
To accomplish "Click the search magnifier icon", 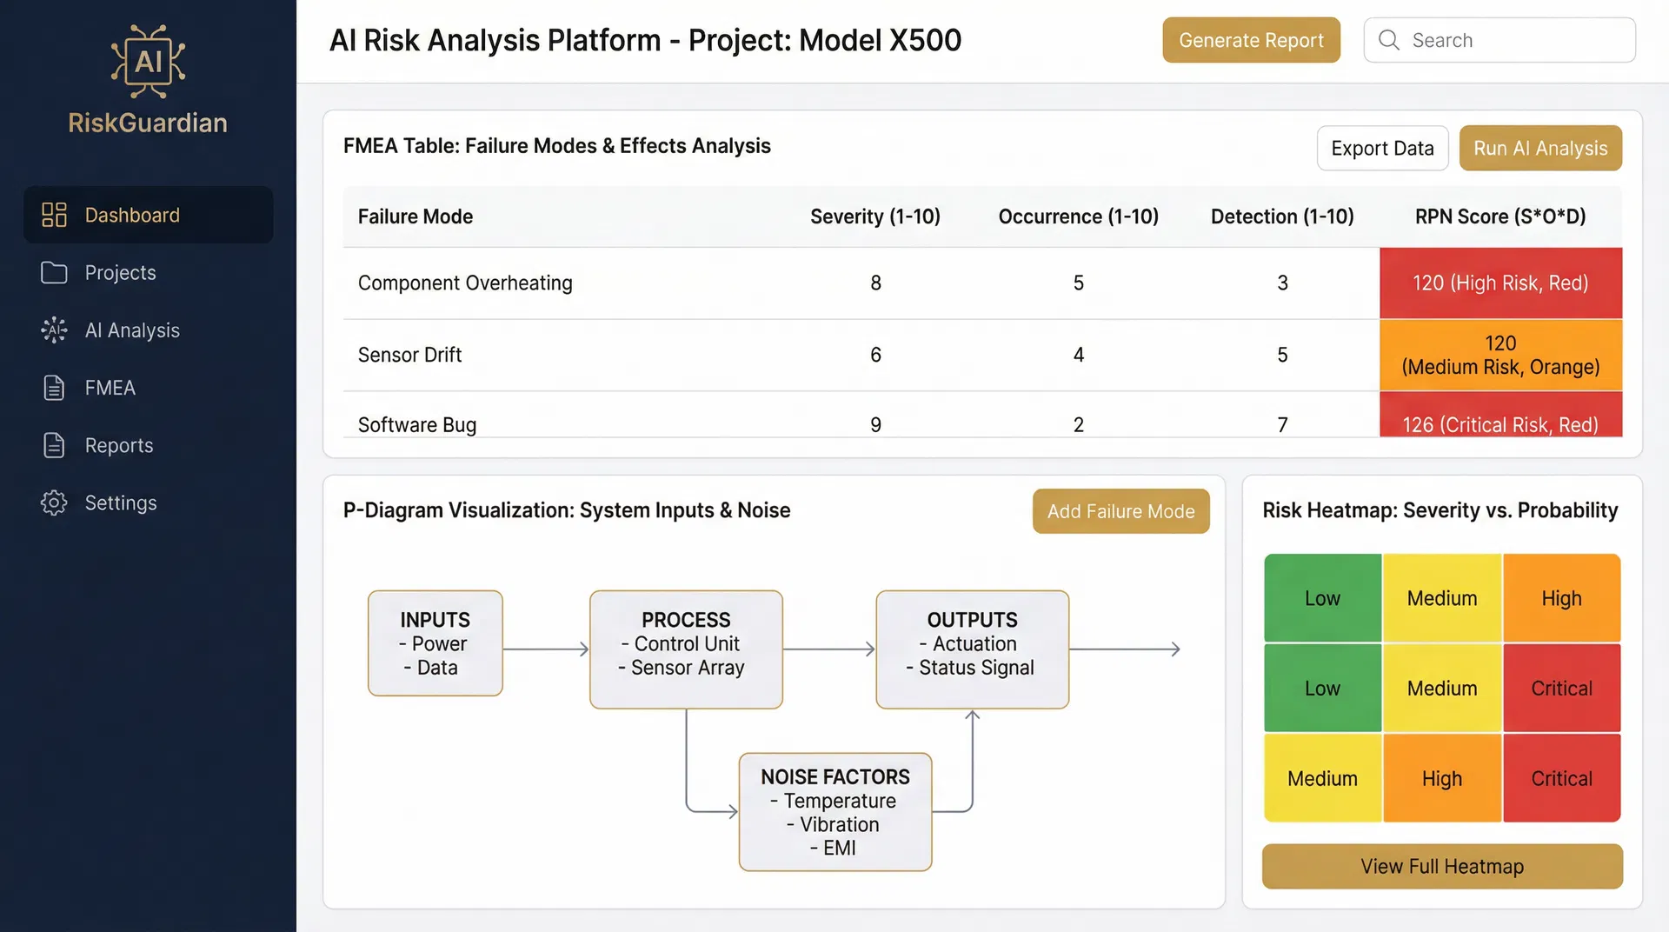I will [x=1388, y=40].
